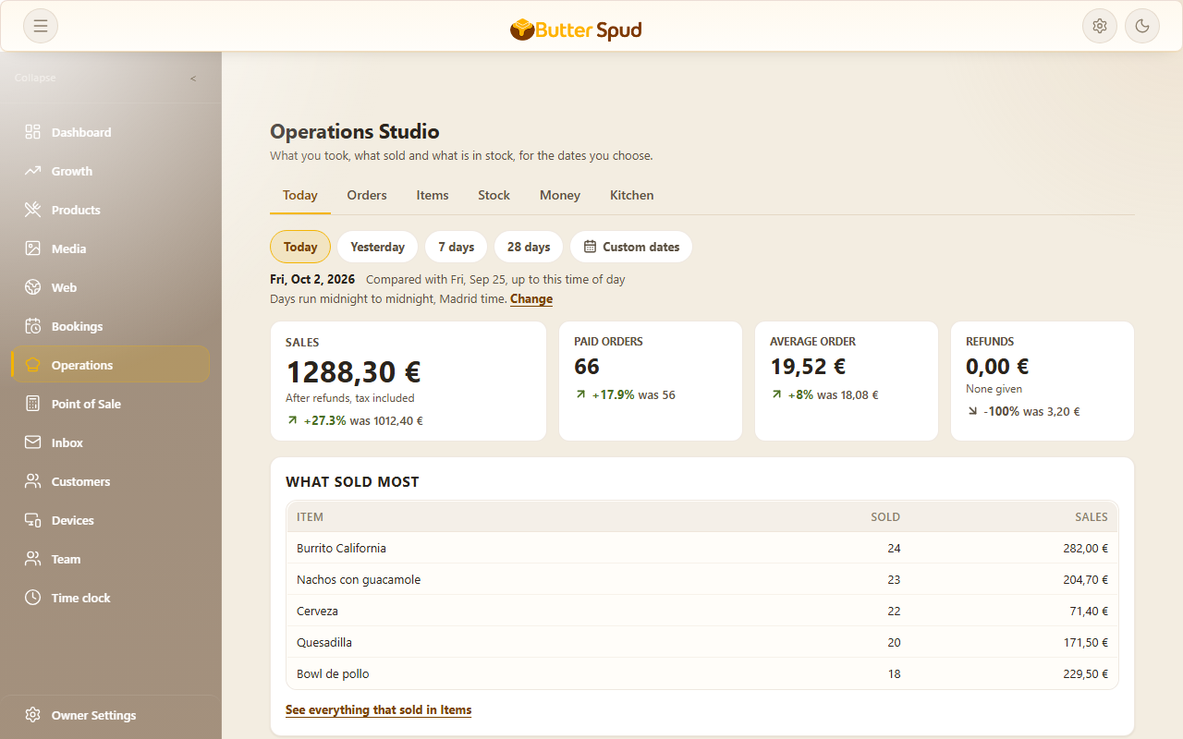Click the Devices monitor icon
This screenshot has width=1183, height=739.
(33, 520)
